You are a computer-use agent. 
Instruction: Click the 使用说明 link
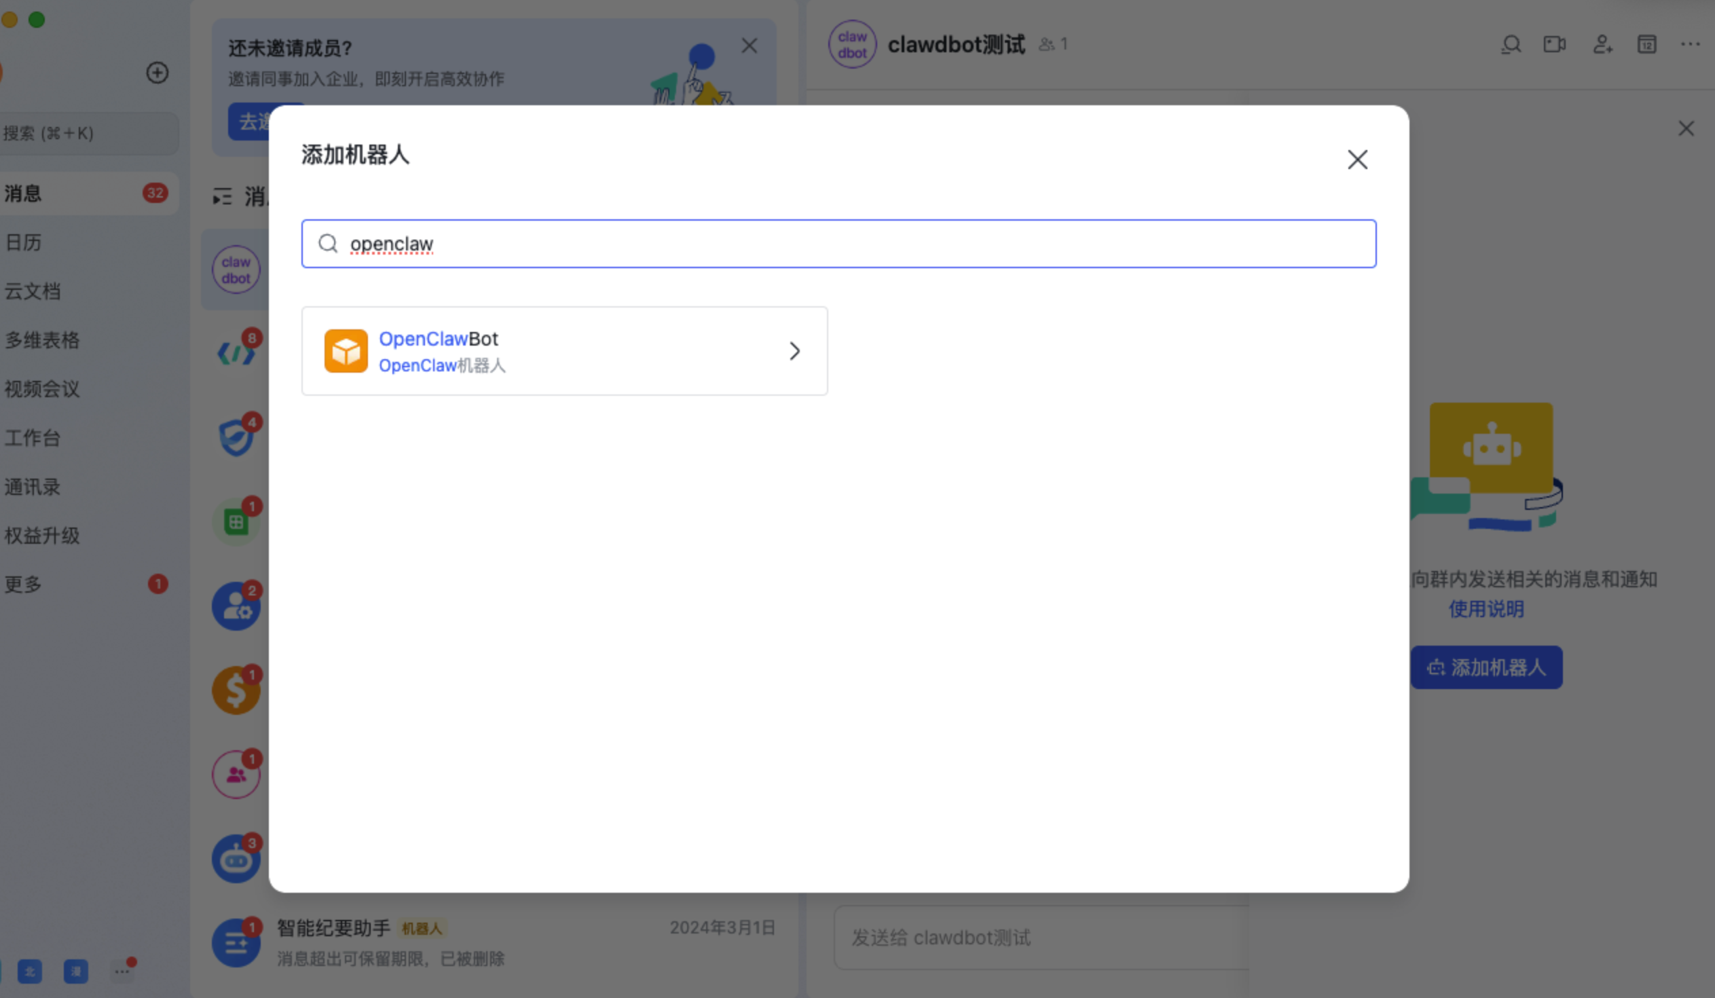pos(1486,609)
